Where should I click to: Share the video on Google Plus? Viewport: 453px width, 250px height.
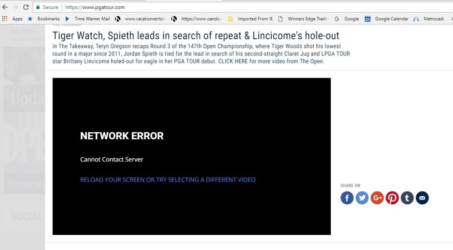click(x=377, y=198)
